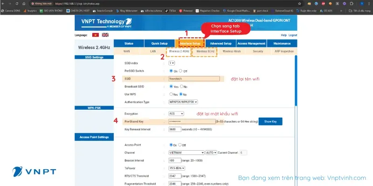
Task: Open the TikTok bookmark
Action: click(171, 11)
